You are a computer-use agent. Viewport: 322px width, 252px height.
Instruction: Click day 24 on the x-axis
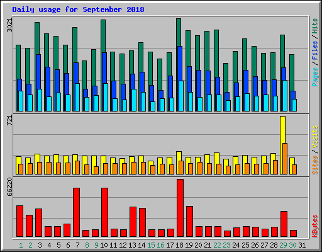click(x=236, y=245)
